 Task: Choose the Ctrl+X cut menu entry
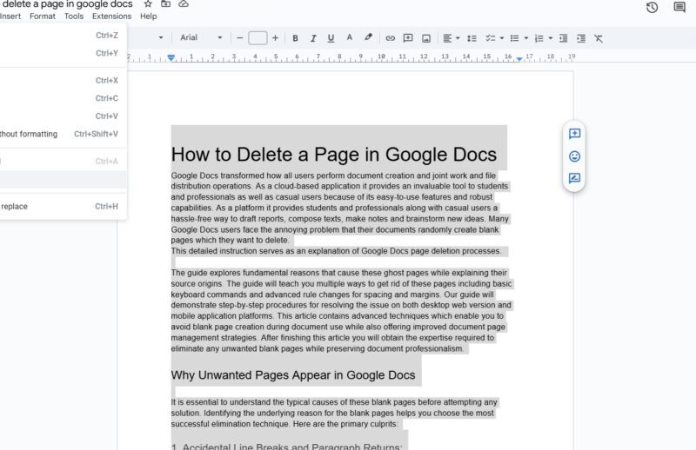tap(63, 81)
